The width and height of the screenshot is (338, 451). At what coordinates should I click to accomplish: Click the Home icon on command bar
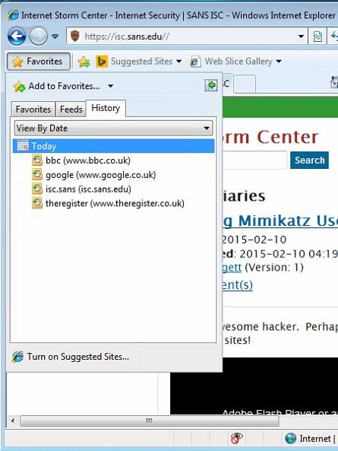click(x=334, y=83)
